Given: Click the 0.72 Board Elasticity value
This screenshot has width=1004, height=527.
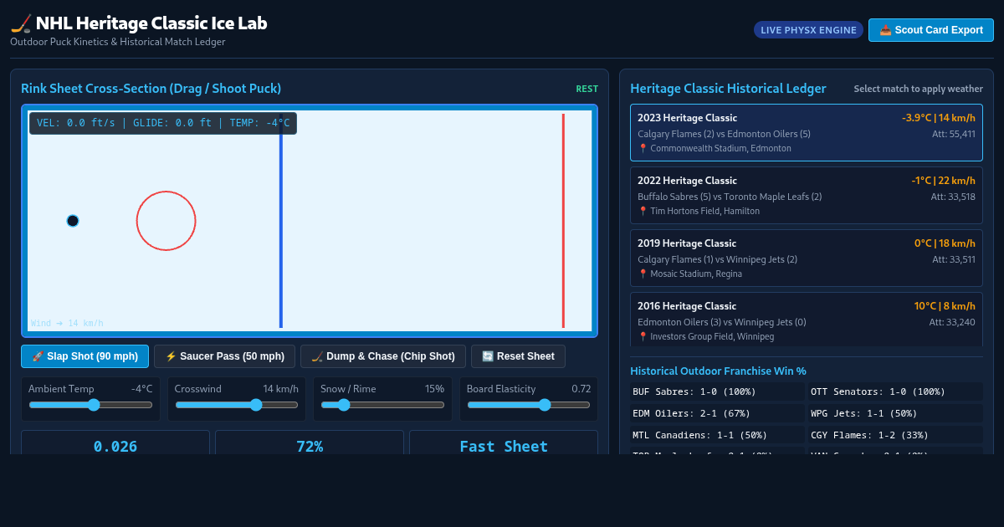Looking at the screenshot, I should [581, 388].
